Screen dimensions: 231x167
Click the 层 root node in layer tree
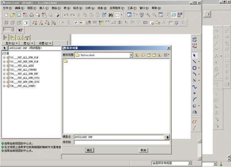[6, 53]
